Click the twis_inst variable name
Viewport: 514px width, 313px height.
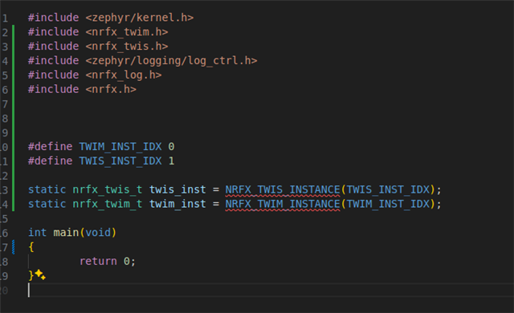click(177, 190)
